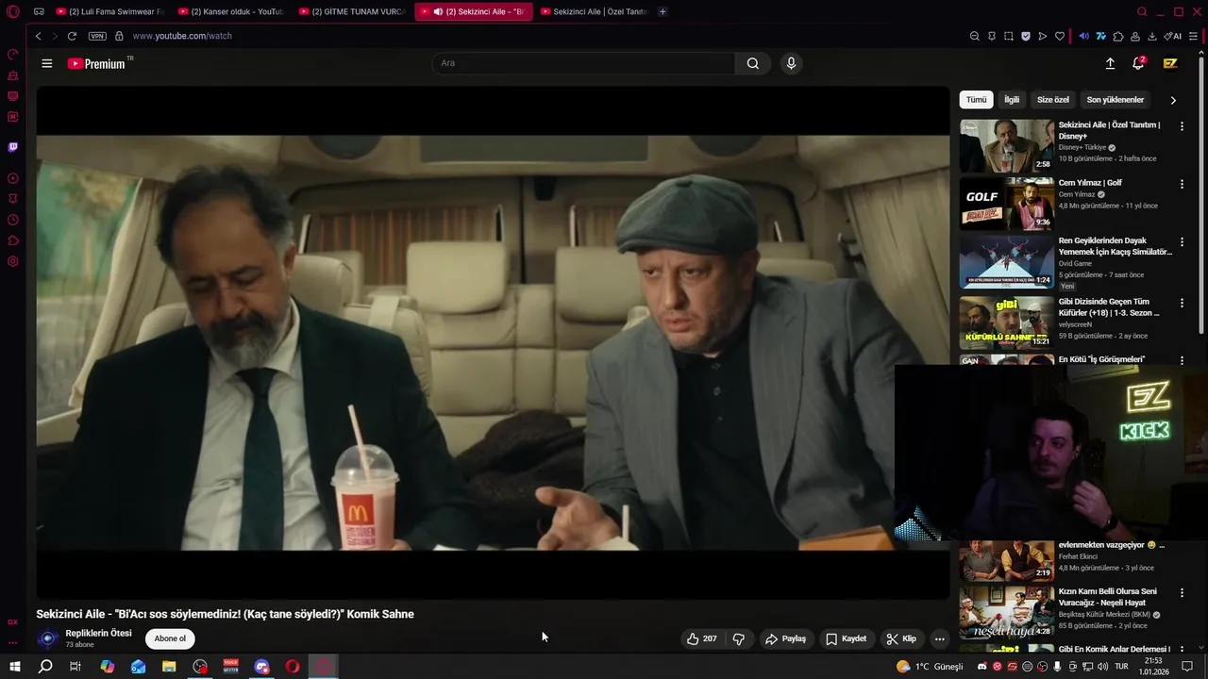Open Discord from the system tray
Image resolution: width=1208 pixels, height=679 pixels.
(982, 667)
